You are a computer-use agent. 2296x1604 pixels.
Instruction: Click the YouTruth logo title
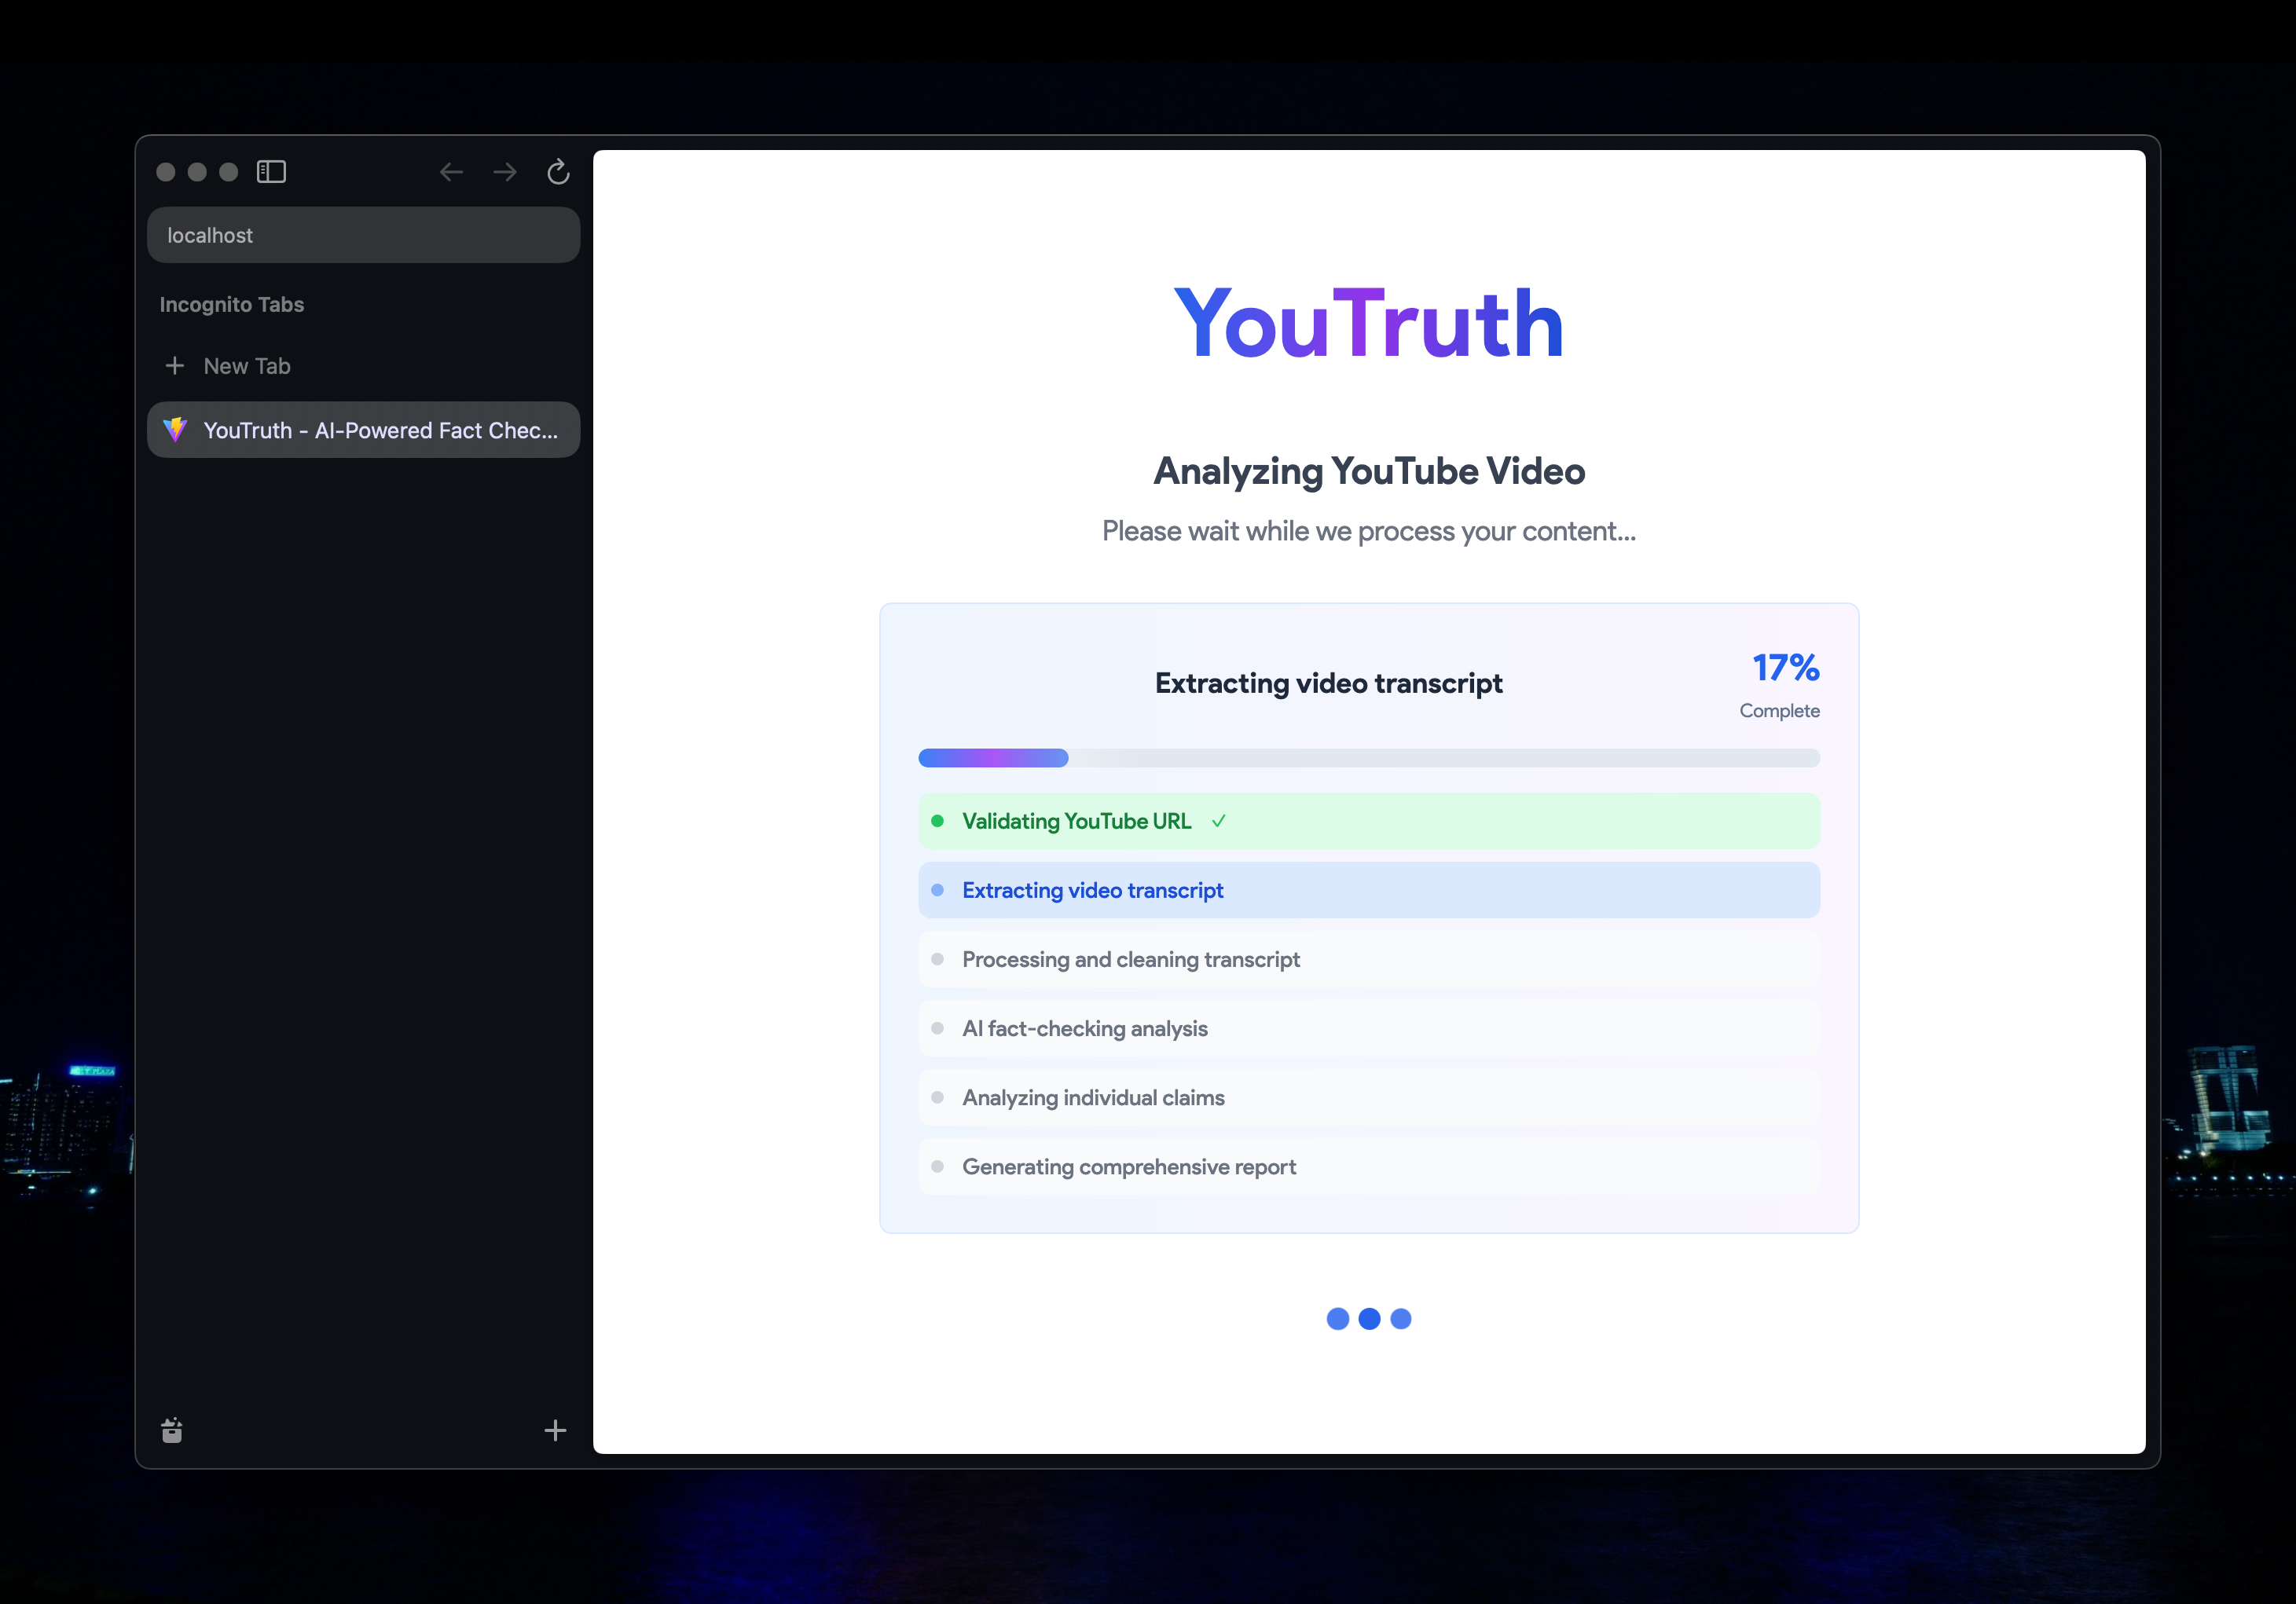pos(1368,324)
